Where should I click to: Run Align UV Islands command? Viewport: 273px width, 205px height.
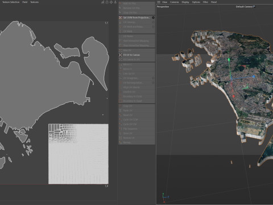136,87
